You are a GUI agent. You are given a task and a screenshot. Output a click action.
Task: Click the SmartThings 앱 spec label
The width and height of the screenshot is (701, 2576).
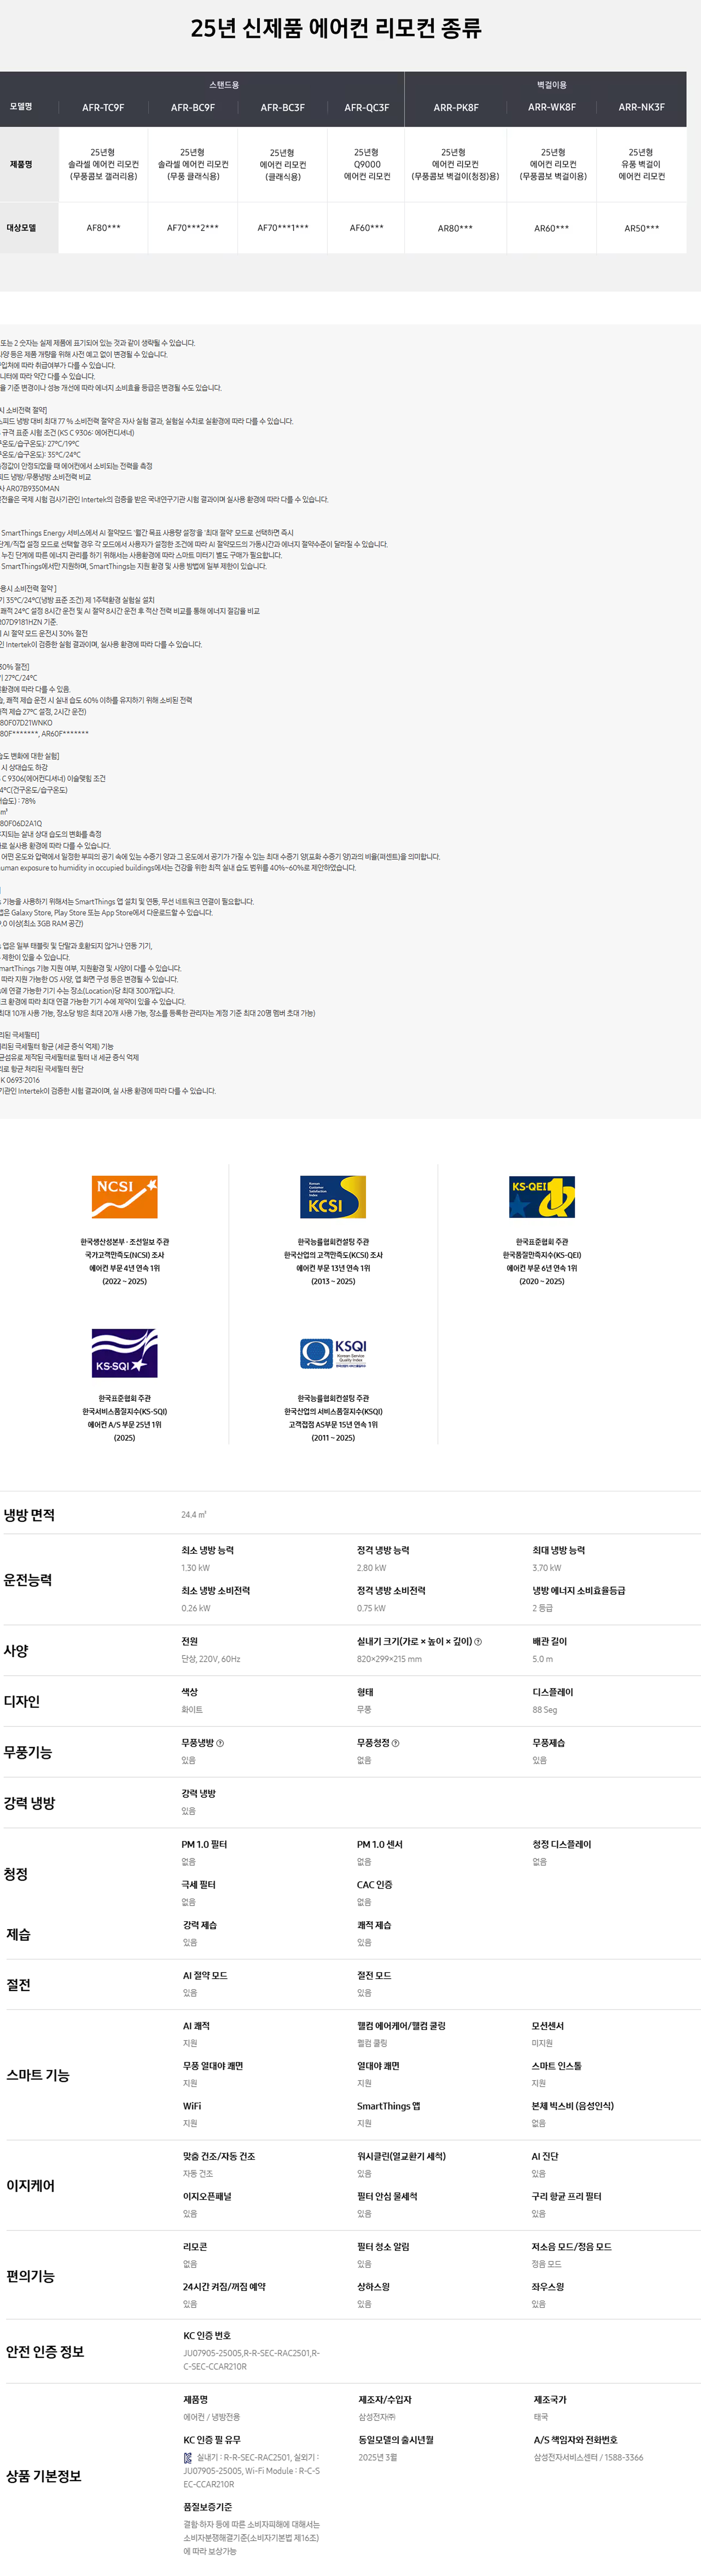pyautogui.click(x=389, y=2106)
